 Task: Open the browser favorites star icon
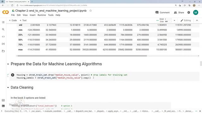click(x=185, y=5)
